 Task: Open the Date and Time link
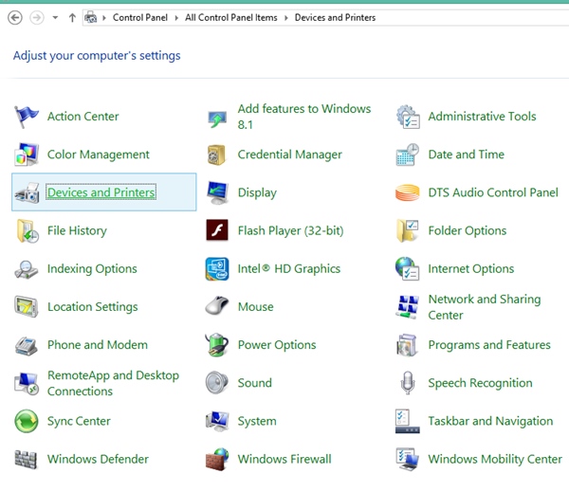[467, 155]
